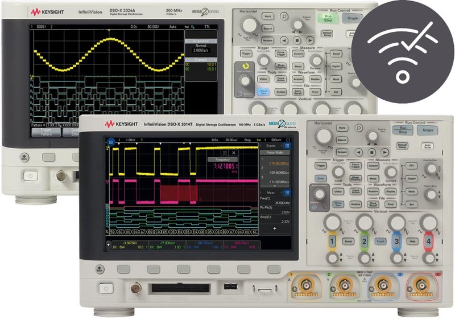Stop navigation with the 3014T square key

pos(372,152)
